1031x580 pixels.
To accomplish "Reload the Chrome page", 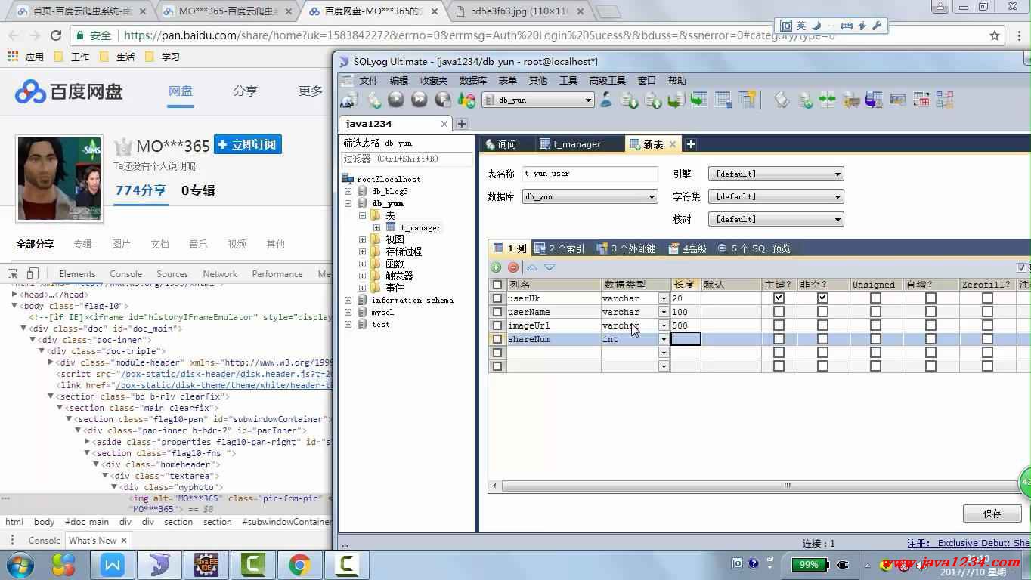I will (56, 35).
